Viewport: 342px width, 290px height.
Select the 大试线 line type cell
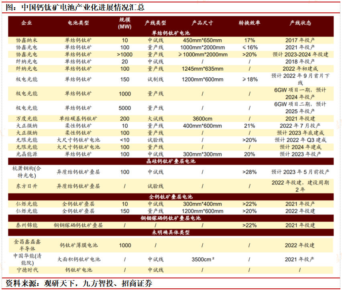pos(155,119)
